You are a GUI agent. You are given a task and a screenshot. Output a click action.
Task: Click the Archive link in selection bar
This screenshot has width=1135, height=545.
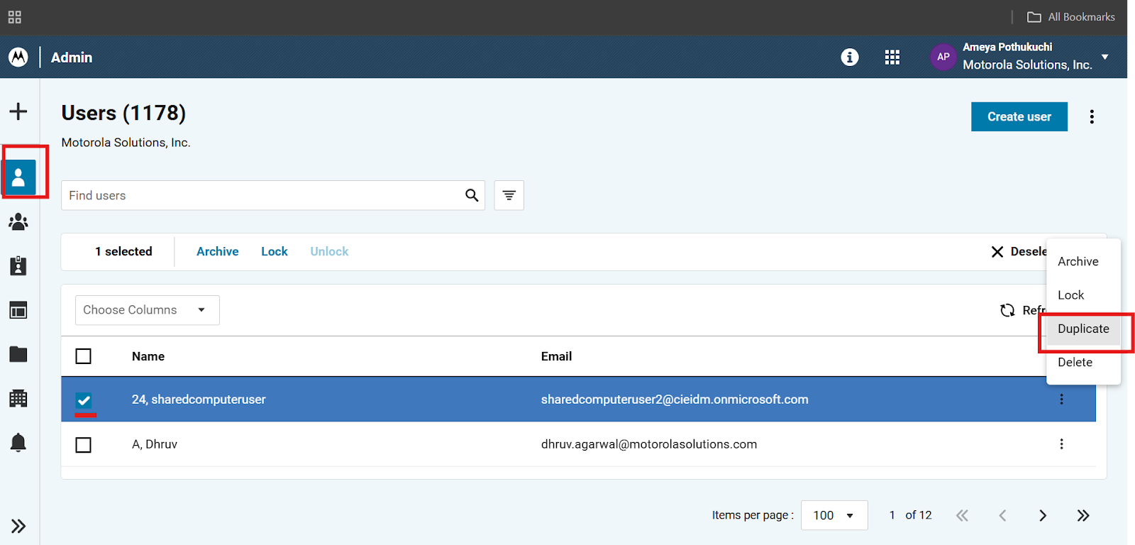217,251
